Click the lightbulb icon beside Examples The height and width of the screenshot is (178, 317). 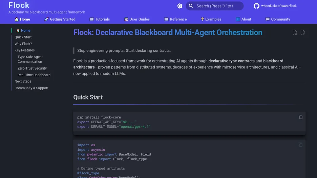click(x=202, y=19)
